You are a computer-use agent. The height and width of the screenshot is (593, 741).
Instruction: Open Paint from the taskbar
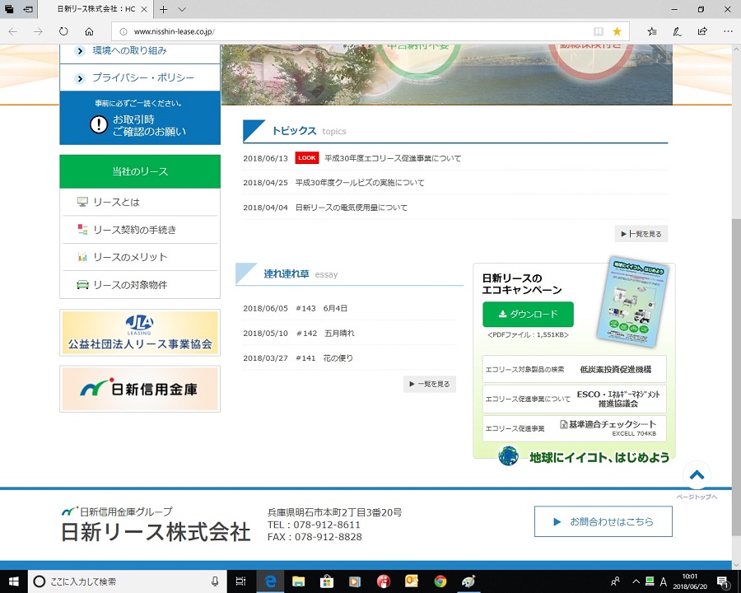[x=468, y=581]
